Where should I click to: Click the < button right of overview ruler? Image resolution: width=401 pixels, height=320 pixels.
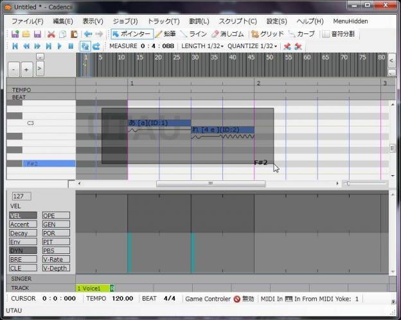[391, 60]
